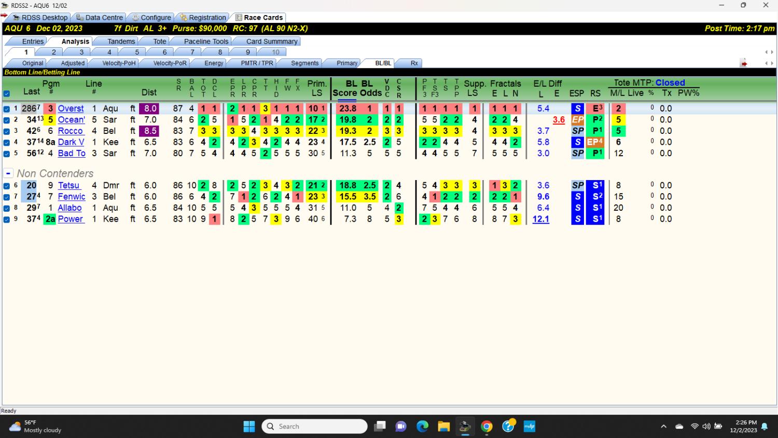The width and height of the screenshot is (778, 438).
Task: Open the Get Help question mark icon
Action: [x=508, y=427]
